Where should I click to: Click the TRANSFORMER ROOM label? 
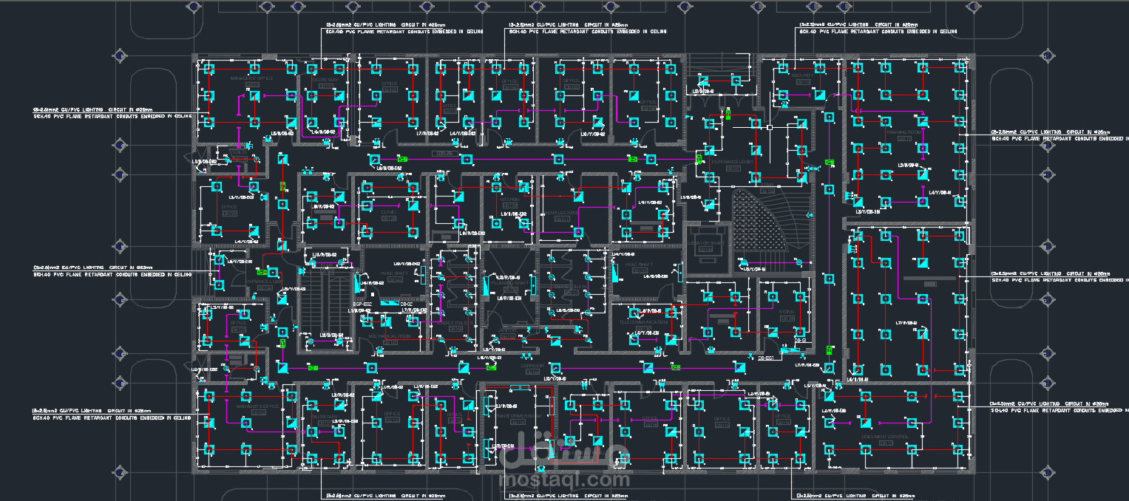pyautogui.click(x=518, y=416)
